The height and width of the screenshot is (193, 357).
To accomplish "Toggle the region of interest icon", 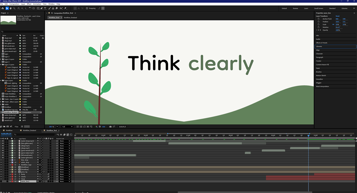I will [x=88, y=127].
